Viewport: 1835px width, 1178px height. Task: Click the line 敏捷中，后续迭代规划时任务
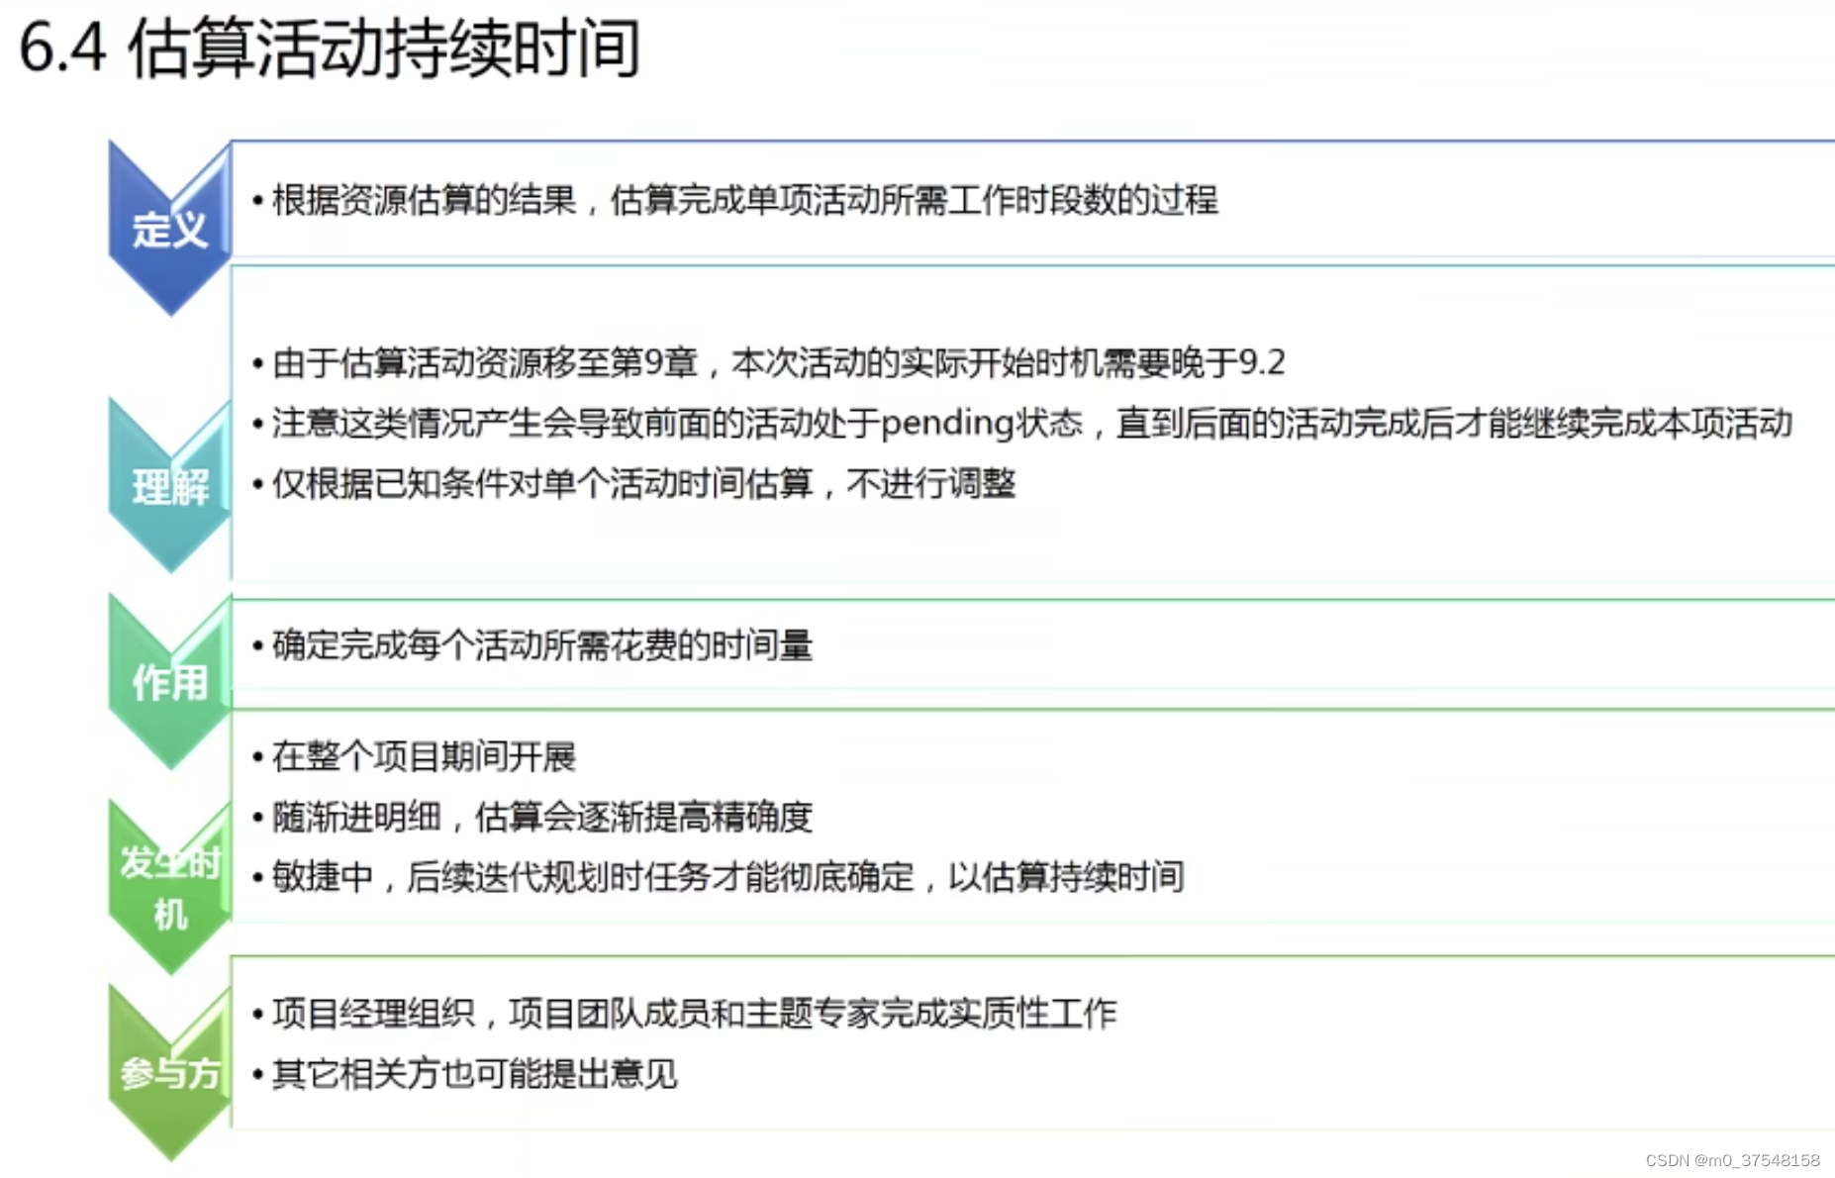[719, 877]
